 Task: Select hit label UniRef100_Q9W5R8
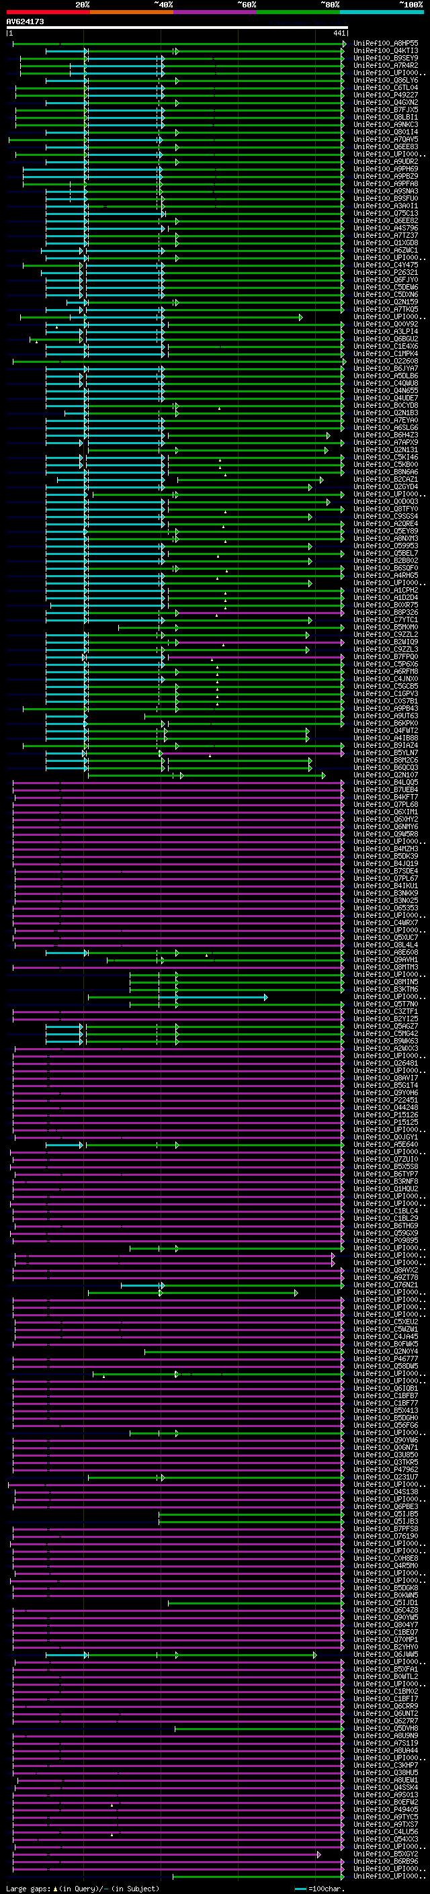tap(386, 834)
